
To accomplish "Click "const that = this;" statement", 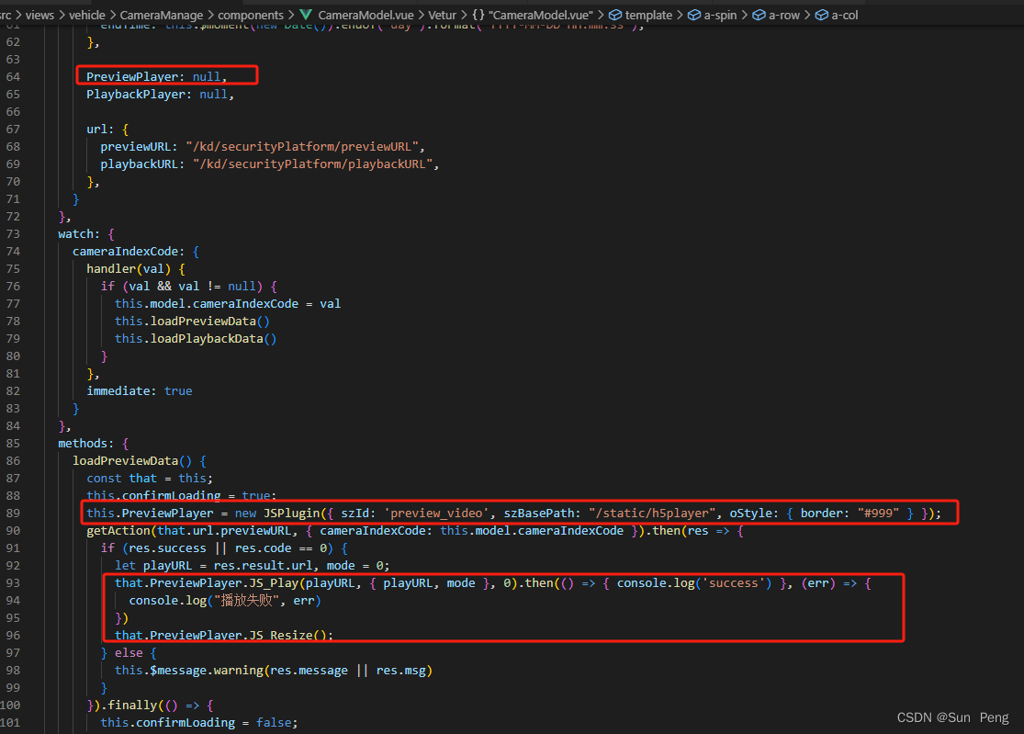I will (150, 479).
